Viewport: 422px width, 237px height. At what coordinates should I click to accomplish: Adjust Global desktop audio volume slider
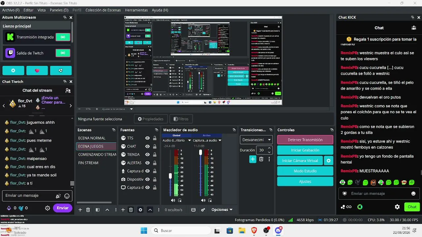tap(170, 176)
